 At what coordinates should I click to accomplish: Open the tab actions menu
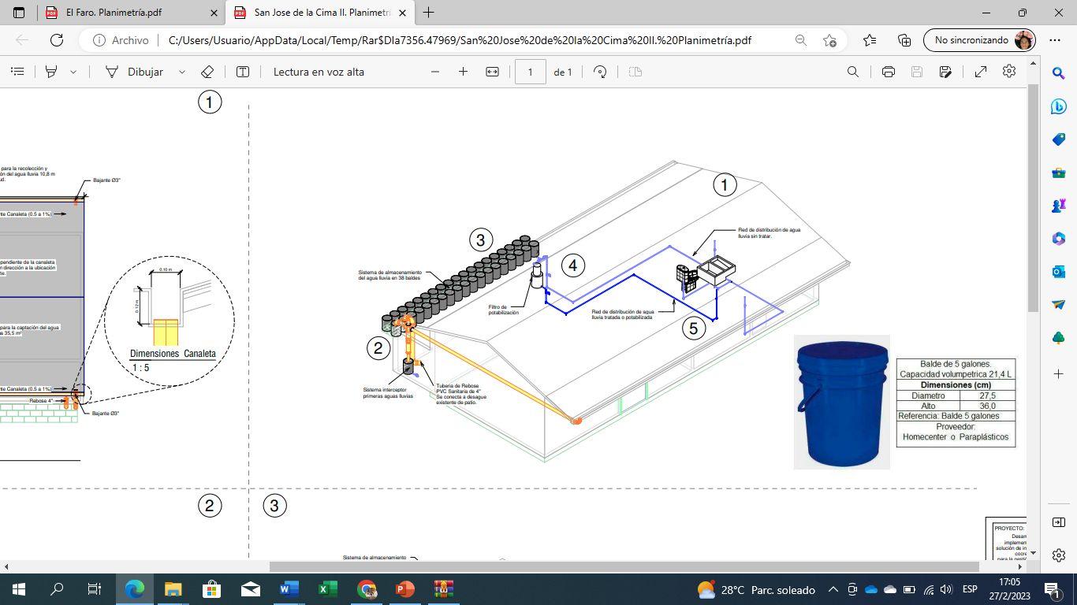coord(19,13)
